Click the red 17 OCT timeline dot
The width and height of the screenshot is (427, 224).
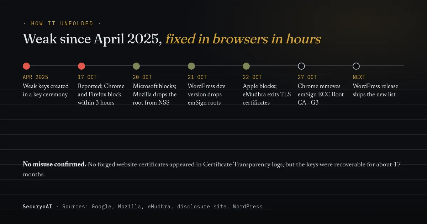point(81,66)
